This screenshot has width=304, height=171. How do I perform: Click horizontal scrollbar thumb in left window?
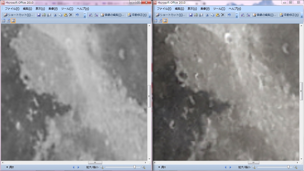(95, 163)
